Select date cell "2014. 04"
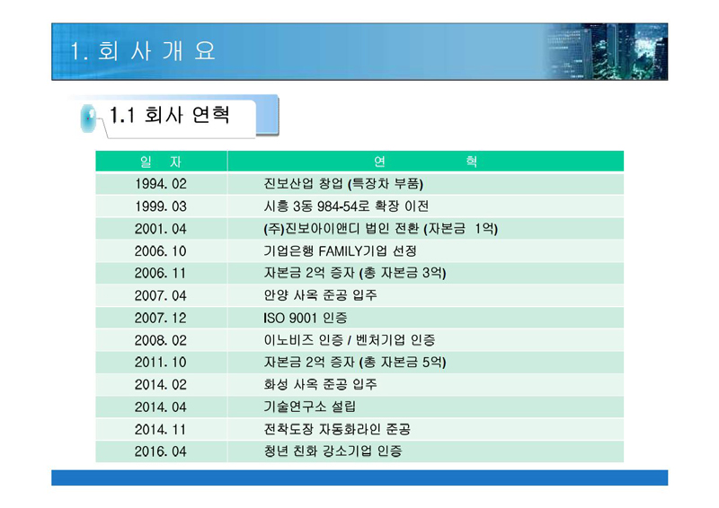The image size is (719, 508). click(161, 407)
